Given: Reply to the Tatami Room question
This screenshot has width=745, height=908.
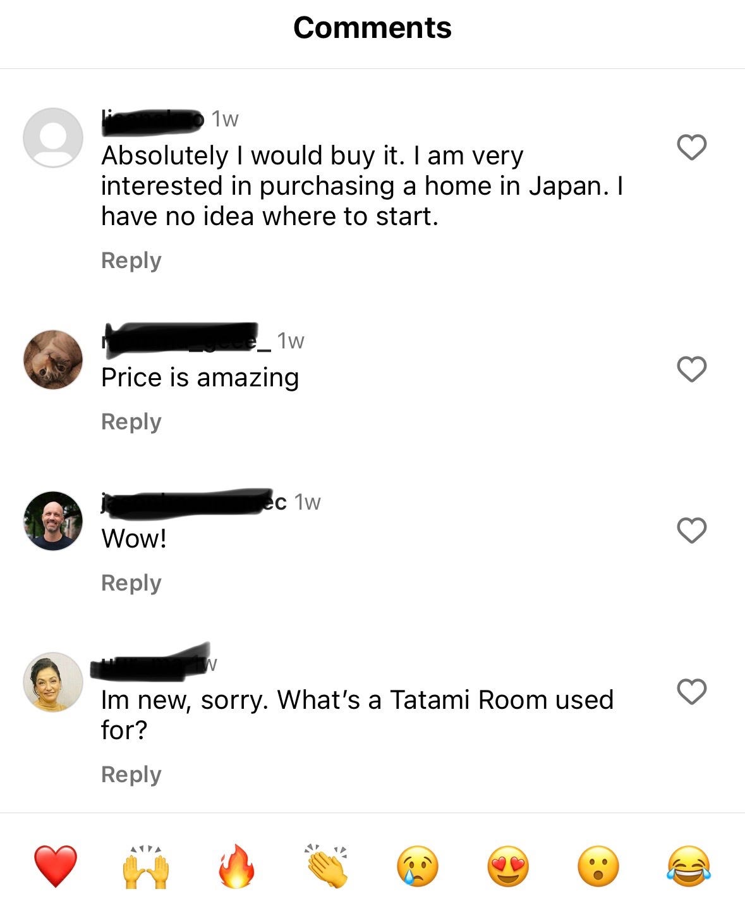Looking at the screenshot, I should 131,775.
